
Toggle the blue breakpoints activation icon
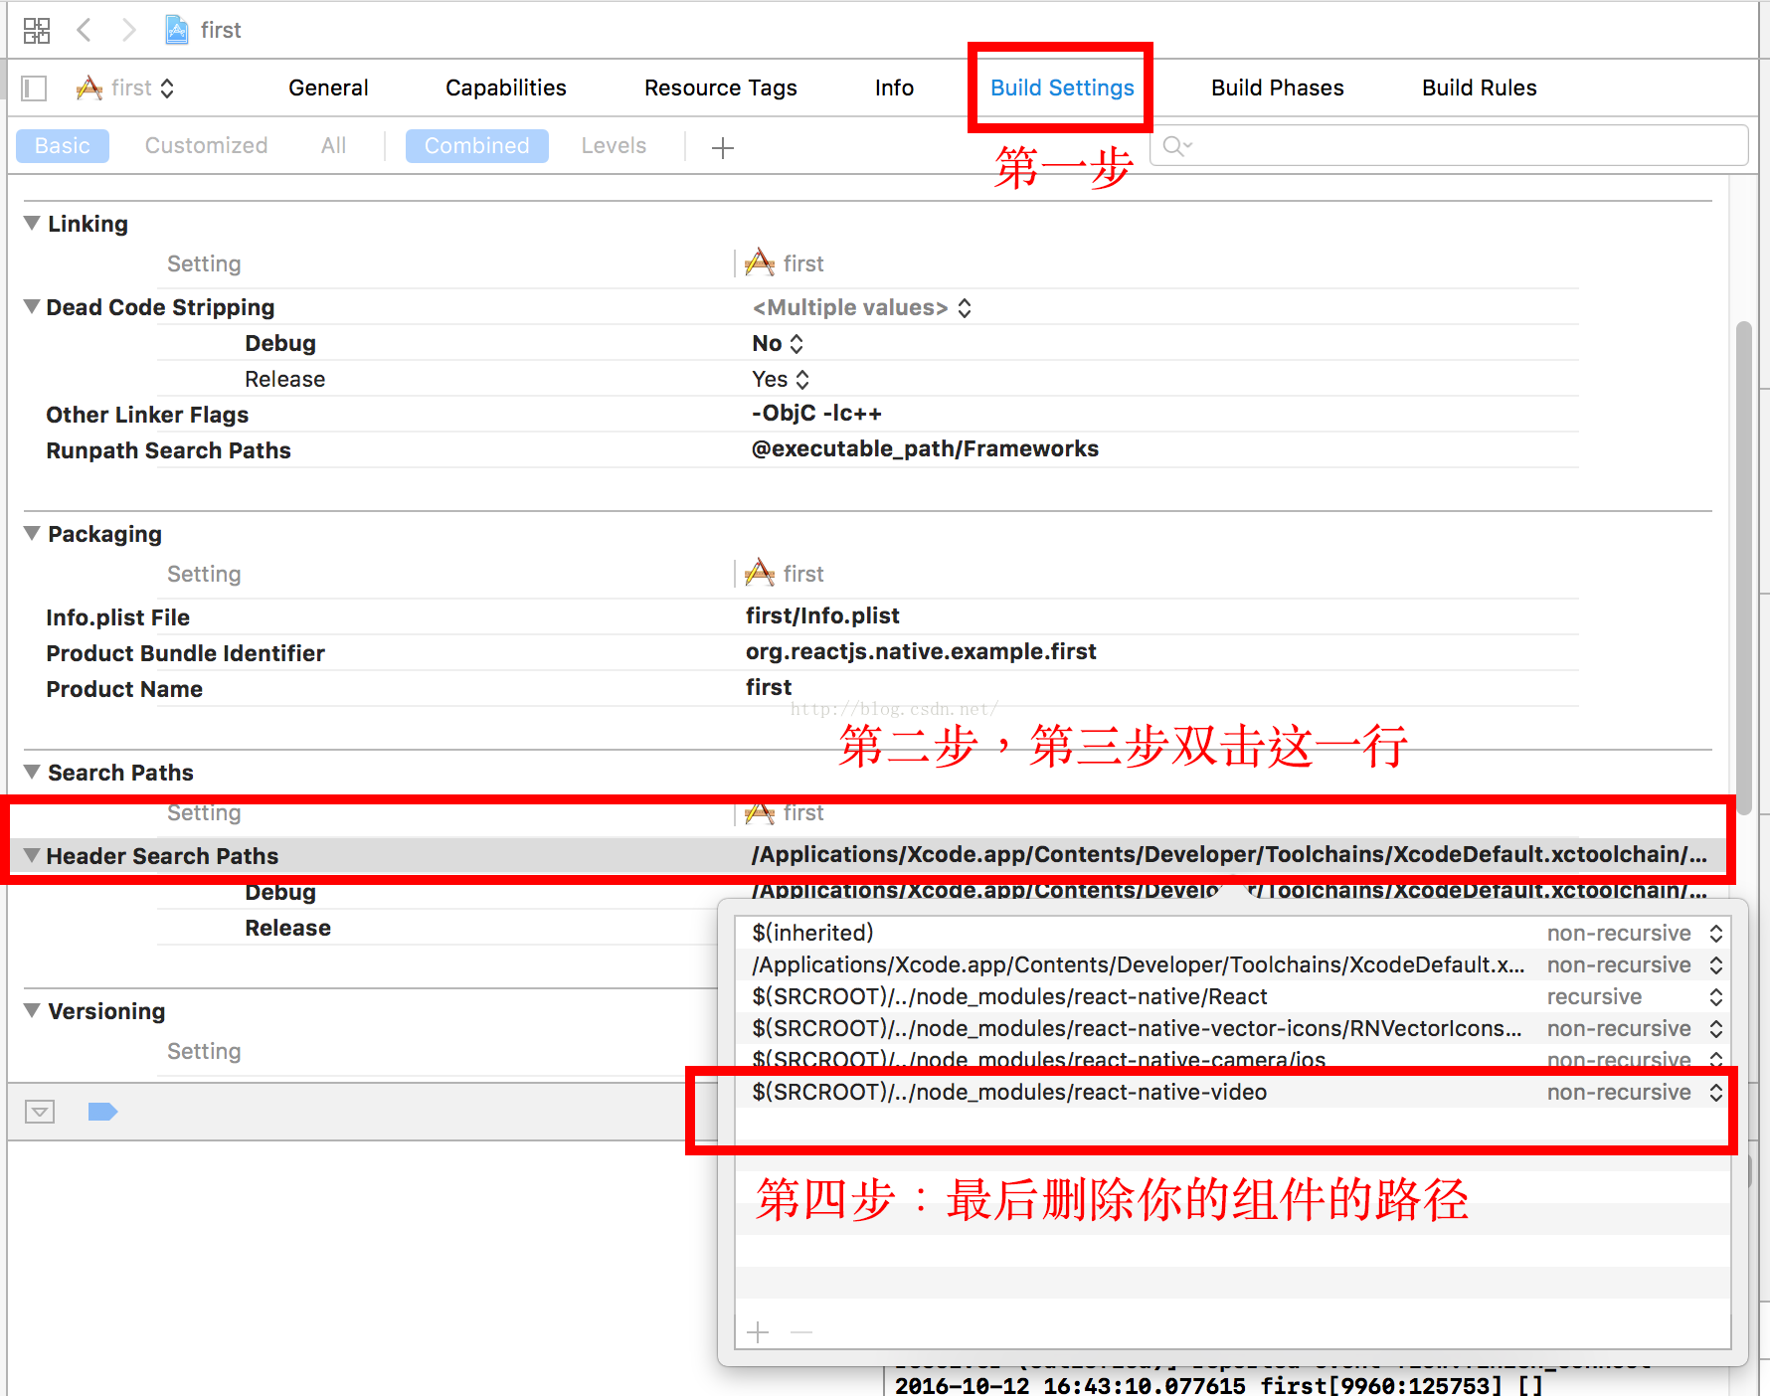(x=102, y=1112)
